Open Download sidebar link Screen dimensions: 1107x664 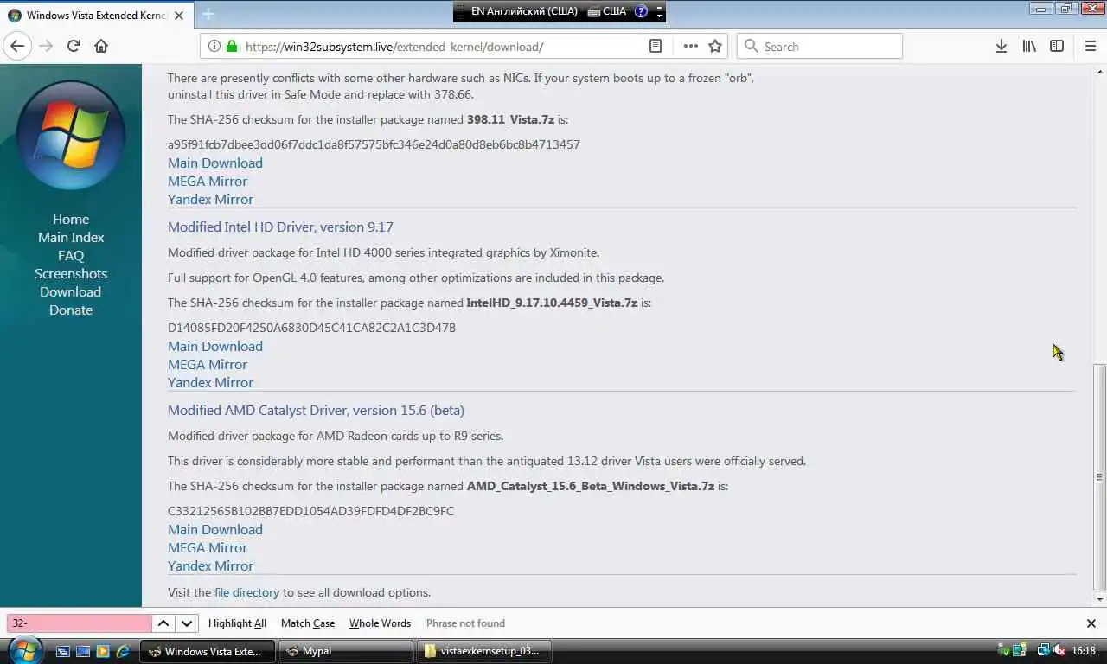[x=71, y=292]
